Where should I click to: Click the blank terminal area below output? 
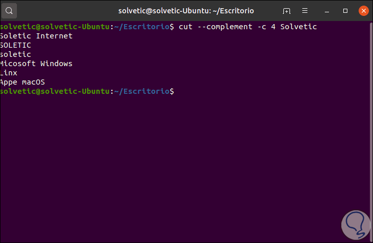(184, 164)
